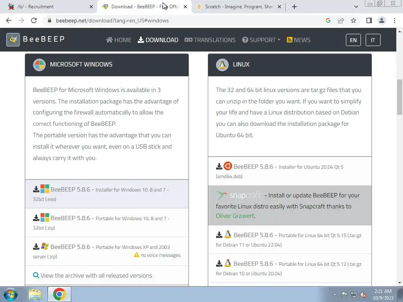Open the NEWS nav item
The height and width of the screenshot is (302, 403).
pos(298,40)
